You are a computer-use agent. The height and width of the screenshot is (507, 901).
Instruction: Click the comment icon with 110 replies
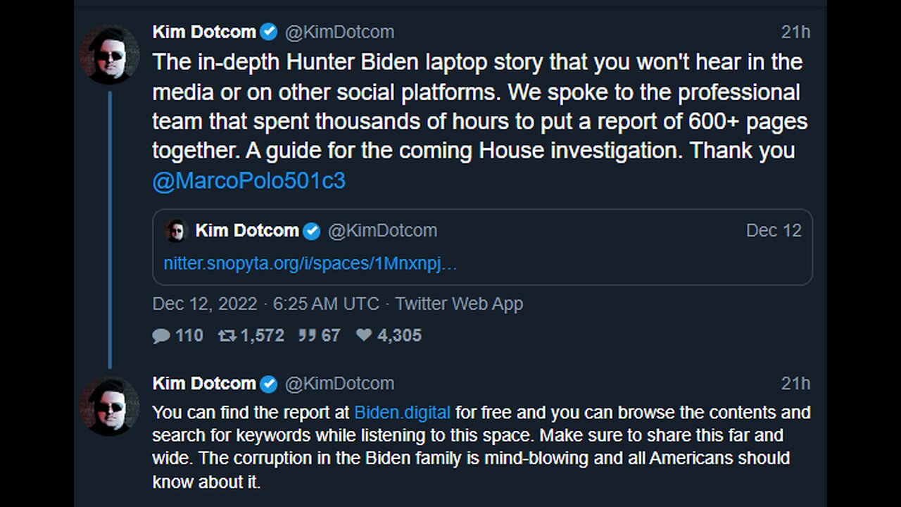[x=161, y=336]
